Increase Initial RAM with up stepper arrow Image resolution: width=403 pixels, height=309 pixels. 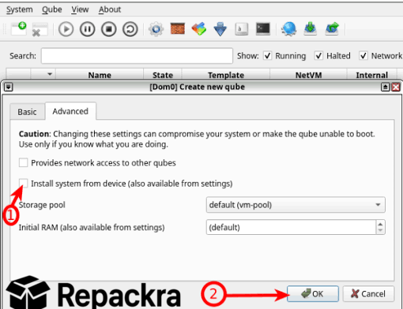[380, 224]
